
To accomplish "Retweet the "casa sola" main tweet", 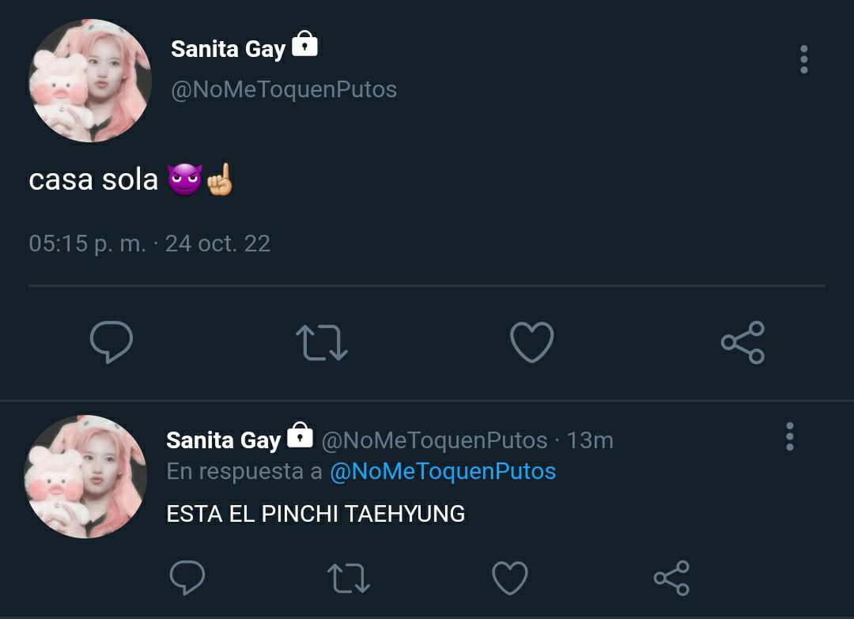I will click(321, 342).
